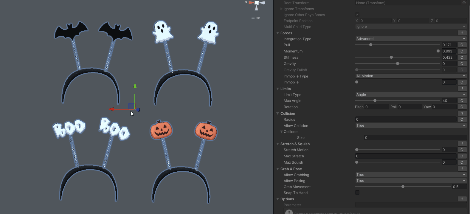Open Grab & Pose help button
This screenshot has height=214, width=470.
coord(462,169)
